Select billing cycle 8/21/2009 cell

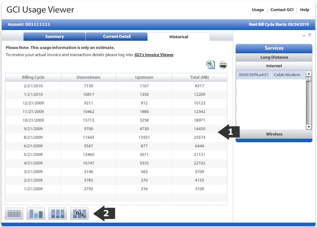click(x=33, y=137)
